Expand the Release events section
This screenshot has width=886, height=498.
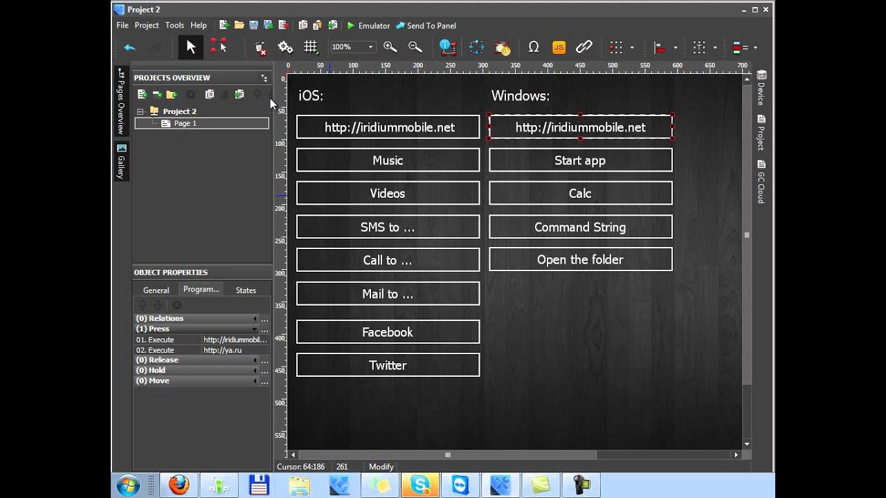tap(255, 360)
